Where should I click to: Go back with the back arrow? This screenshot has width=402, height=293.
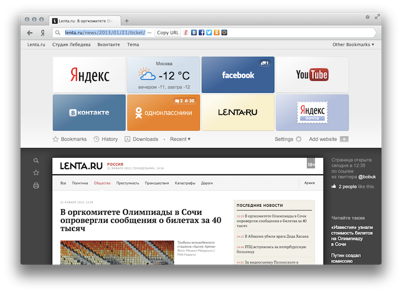30,33
